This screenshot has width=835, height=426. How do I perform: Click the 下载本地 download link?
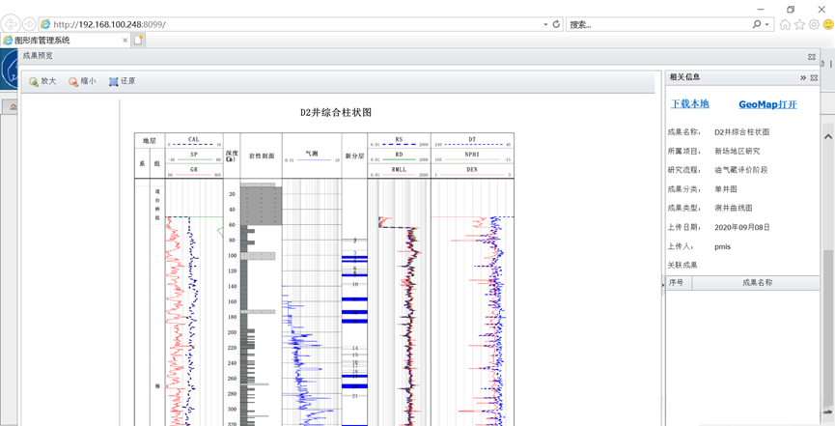(689, 104)
